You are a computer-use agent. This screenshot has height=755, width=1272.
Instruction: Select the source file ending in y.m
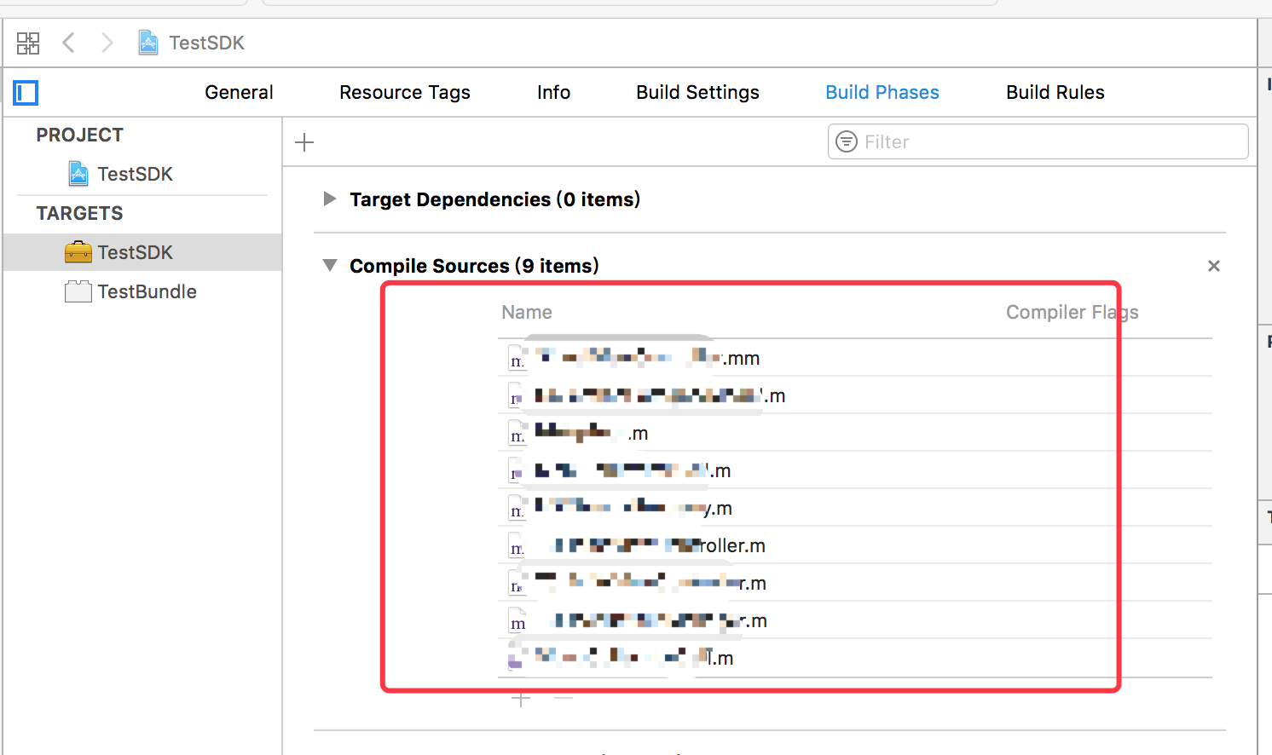855,508
